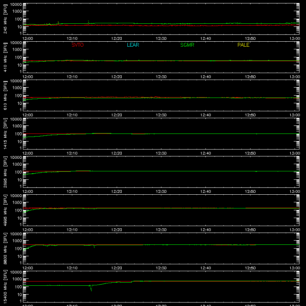Click the yellow PALE station label
Viewport: 306px width, 306px height.
(243, 45)
